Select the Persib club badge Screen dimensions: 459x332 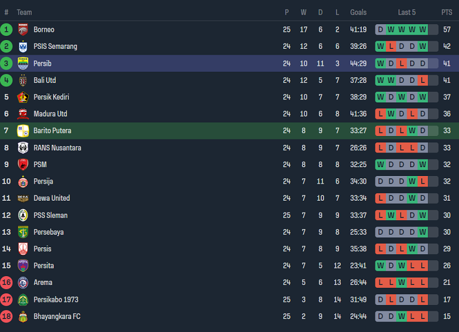tap(23, 64)
